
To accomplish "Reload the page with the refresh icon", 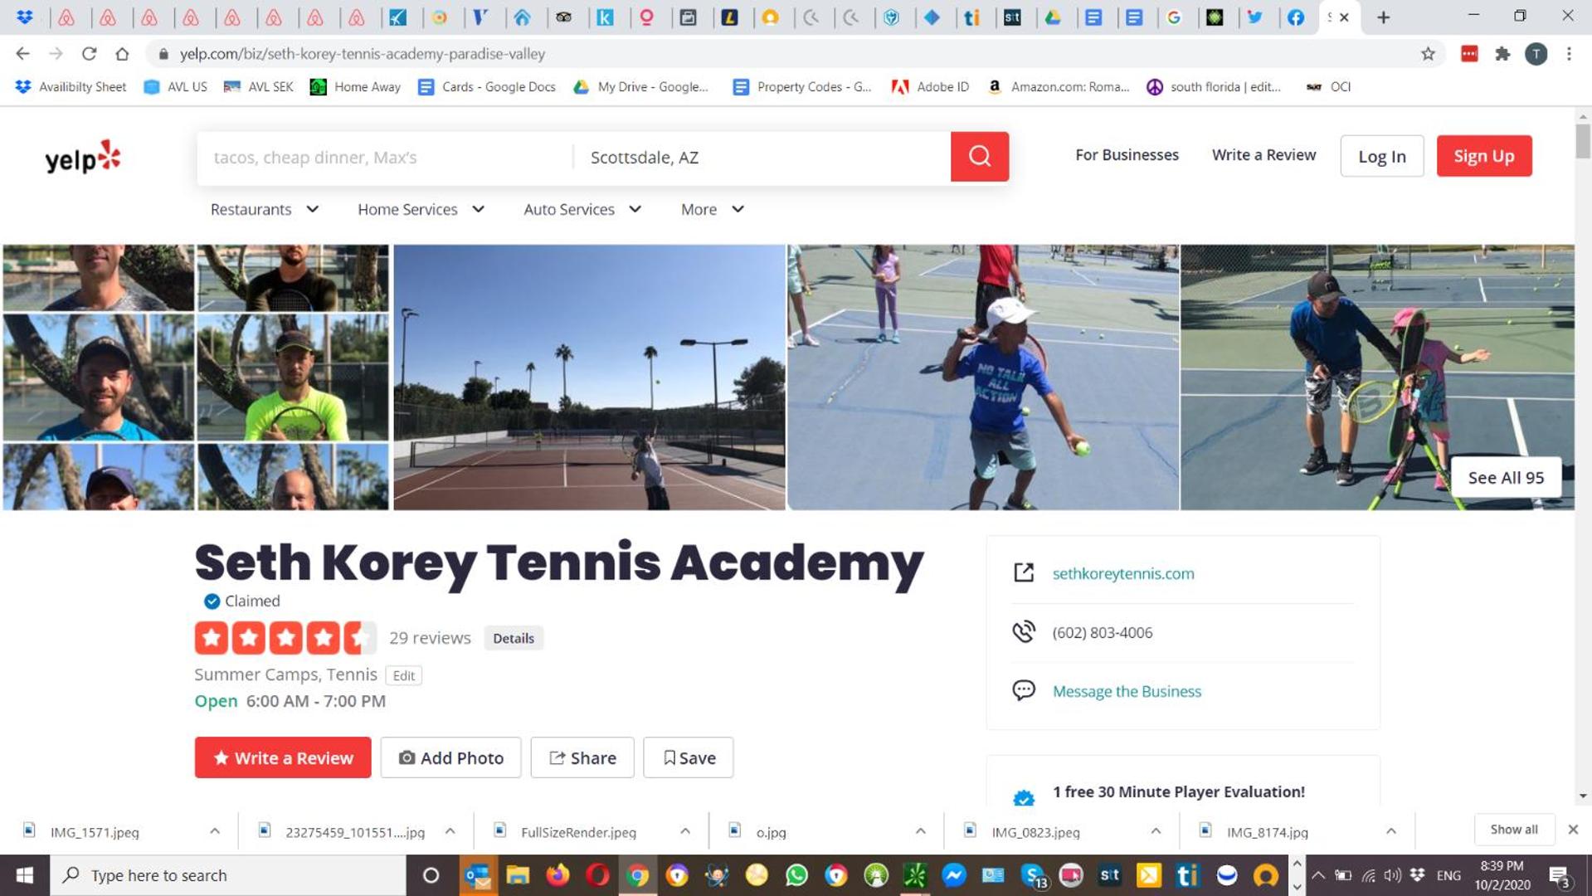I will coord(89,54).
